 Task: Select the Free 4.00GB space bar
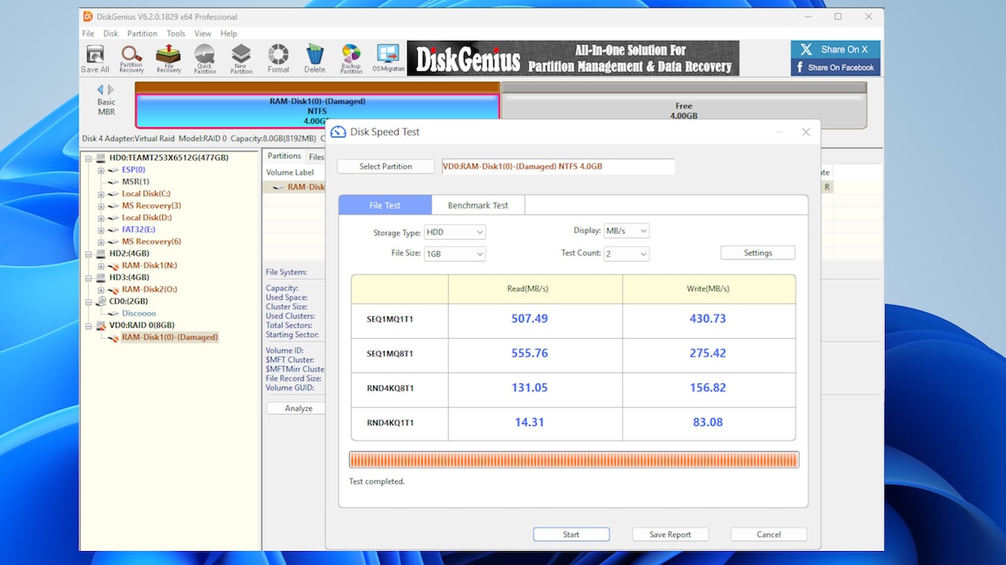click(683, 110)
